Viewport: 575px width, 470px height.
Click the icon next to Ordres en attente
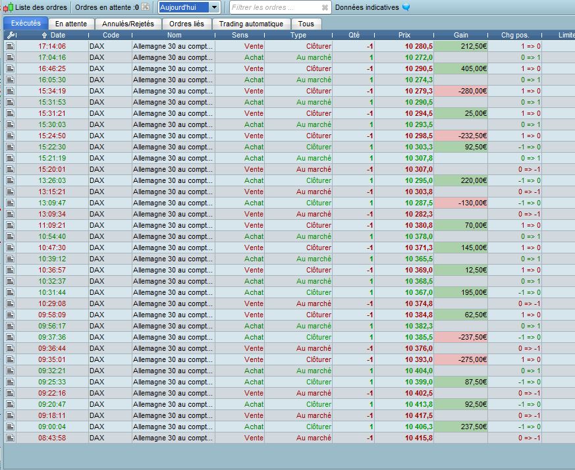click(145, 7)
